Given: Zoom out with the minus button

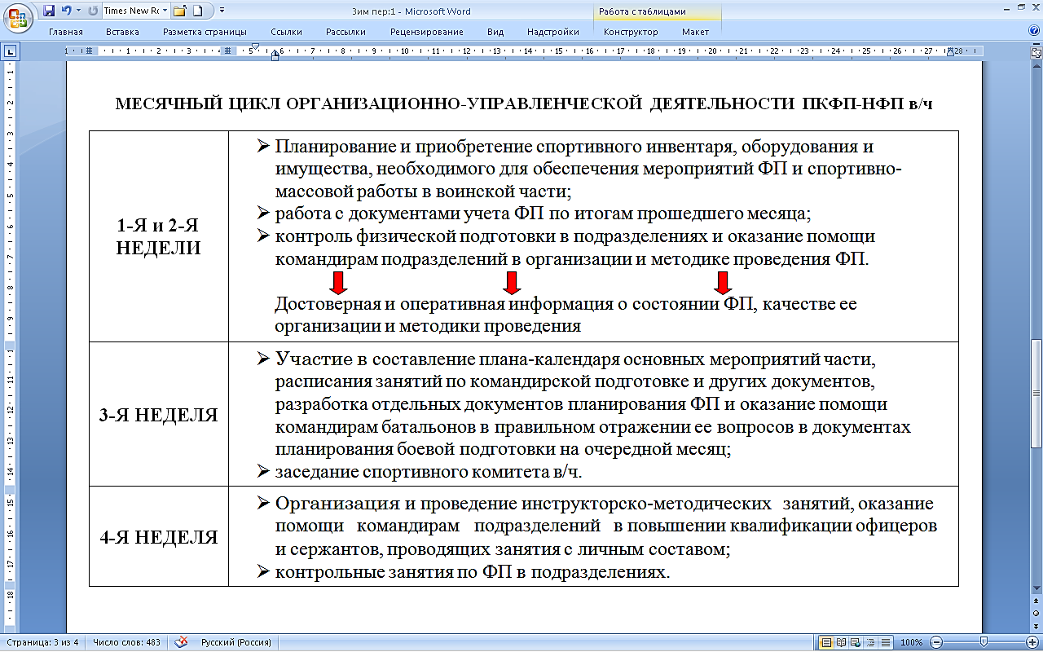Looking at the screenshot, I should pos(936,642).
